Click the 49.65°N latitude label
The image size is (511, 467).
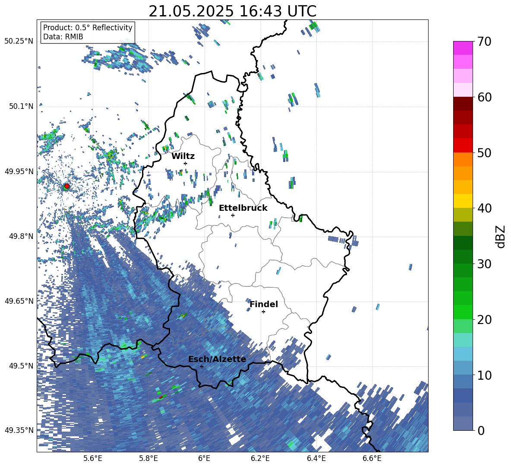19,301
